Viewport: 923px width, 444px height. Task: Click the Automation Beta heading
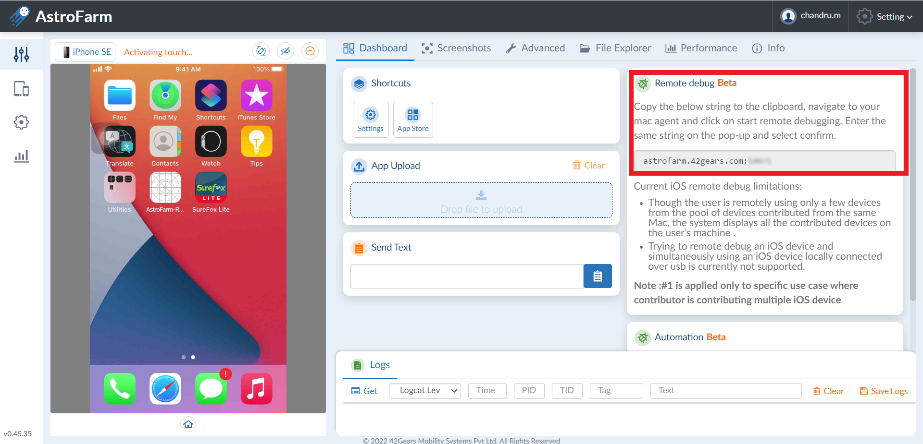point(690,337)
